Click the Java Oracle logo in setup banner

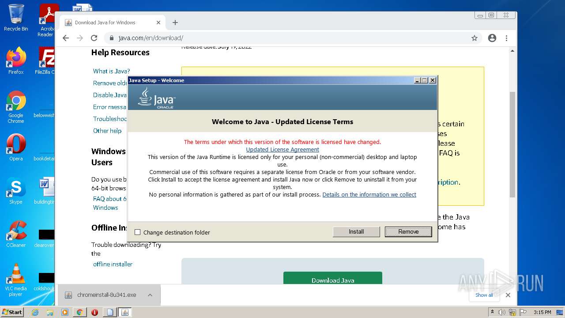click(x=156, y=98)
